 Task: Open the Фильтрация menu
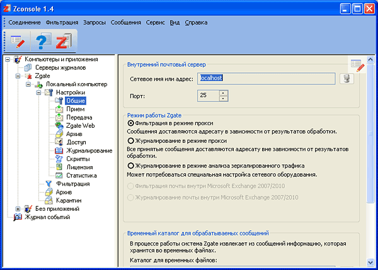62,23
